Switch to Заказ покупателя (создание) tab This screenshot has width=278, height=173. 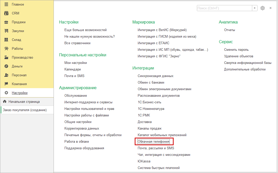[27, 110]
